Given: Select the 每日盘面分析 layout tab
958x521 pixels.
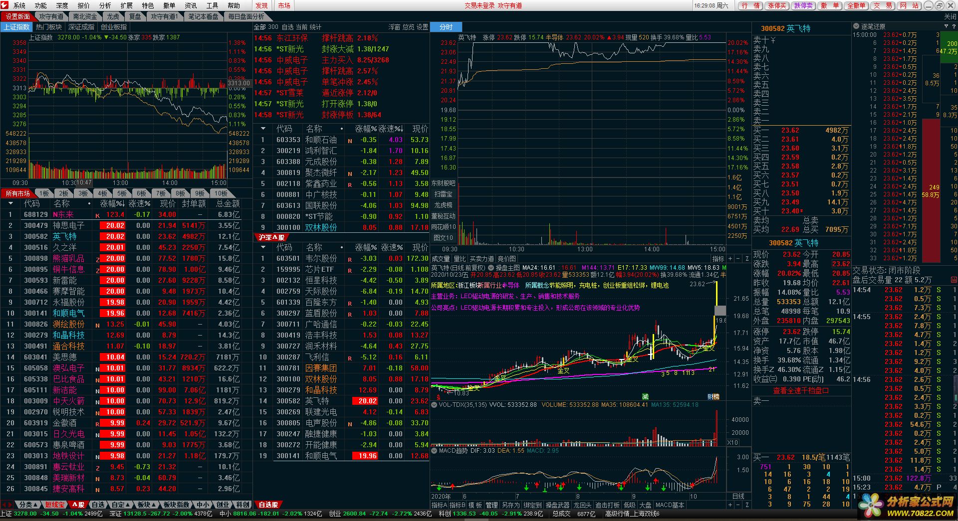Looking at the screenshot, I should coord(246,16).
